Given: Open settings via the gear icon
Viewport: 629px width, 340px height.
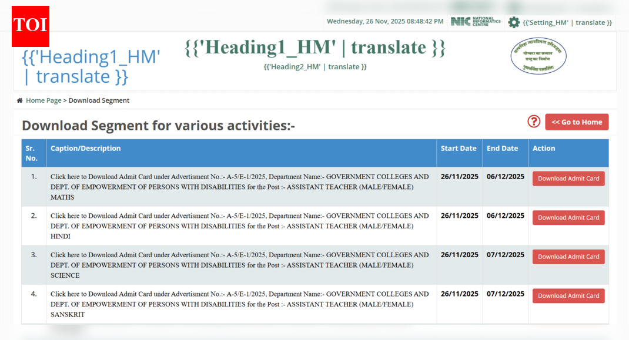Looking at the screenshot, I should point(514,22).
